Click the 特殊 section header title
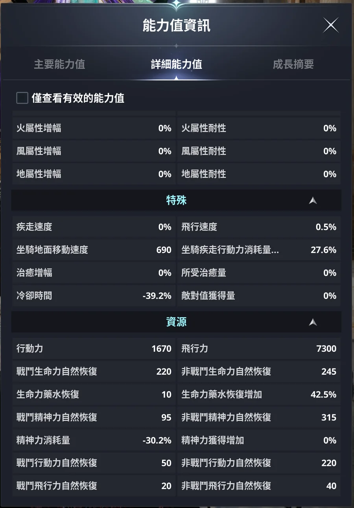This screenshot has height=508, width=354. [176, 201]
